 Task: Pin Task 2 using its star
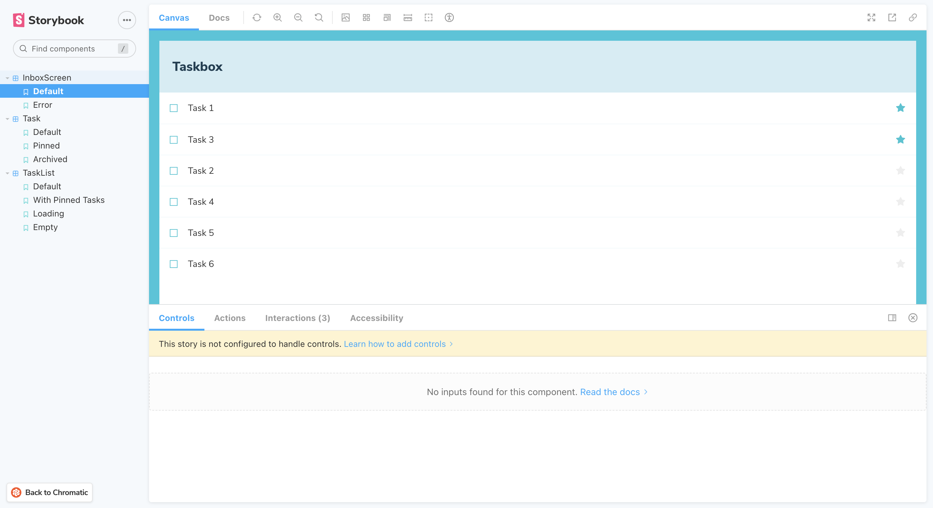[900, 171]
